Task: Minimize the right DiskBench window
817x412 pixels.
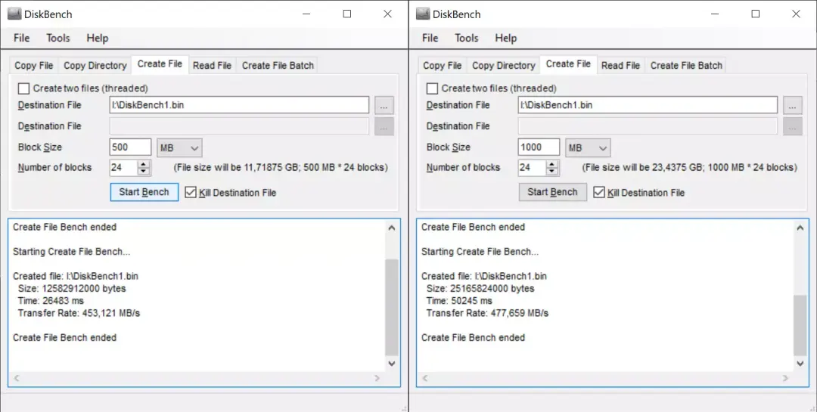Action: point(715,14)
